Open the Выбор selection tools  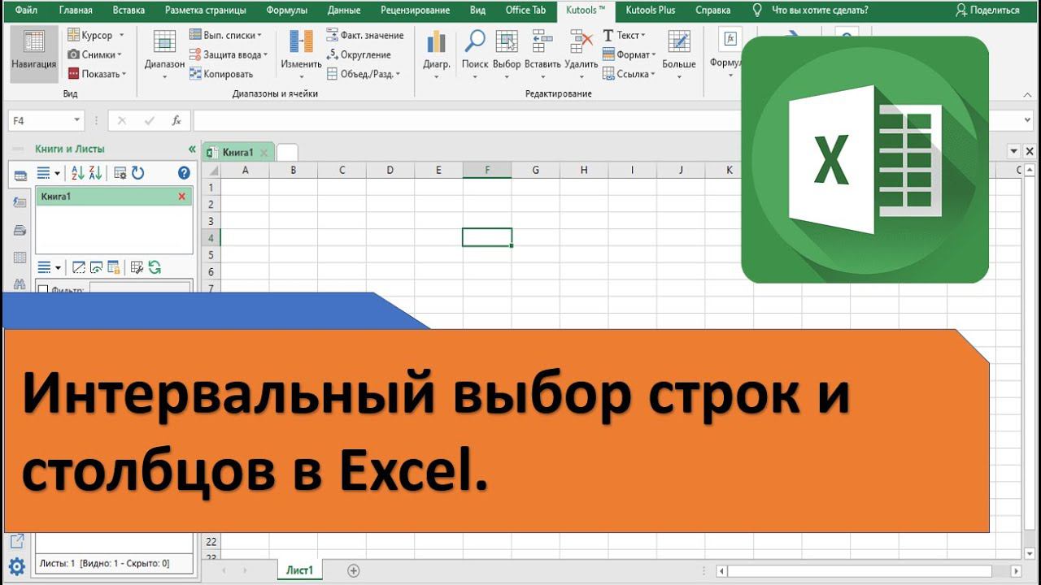[x=507, y=54]
